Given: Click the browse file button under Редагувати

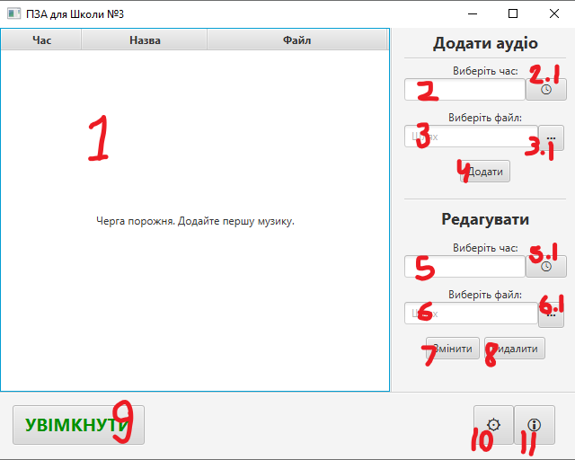Looking at the screenshot, I should [551, 314].
